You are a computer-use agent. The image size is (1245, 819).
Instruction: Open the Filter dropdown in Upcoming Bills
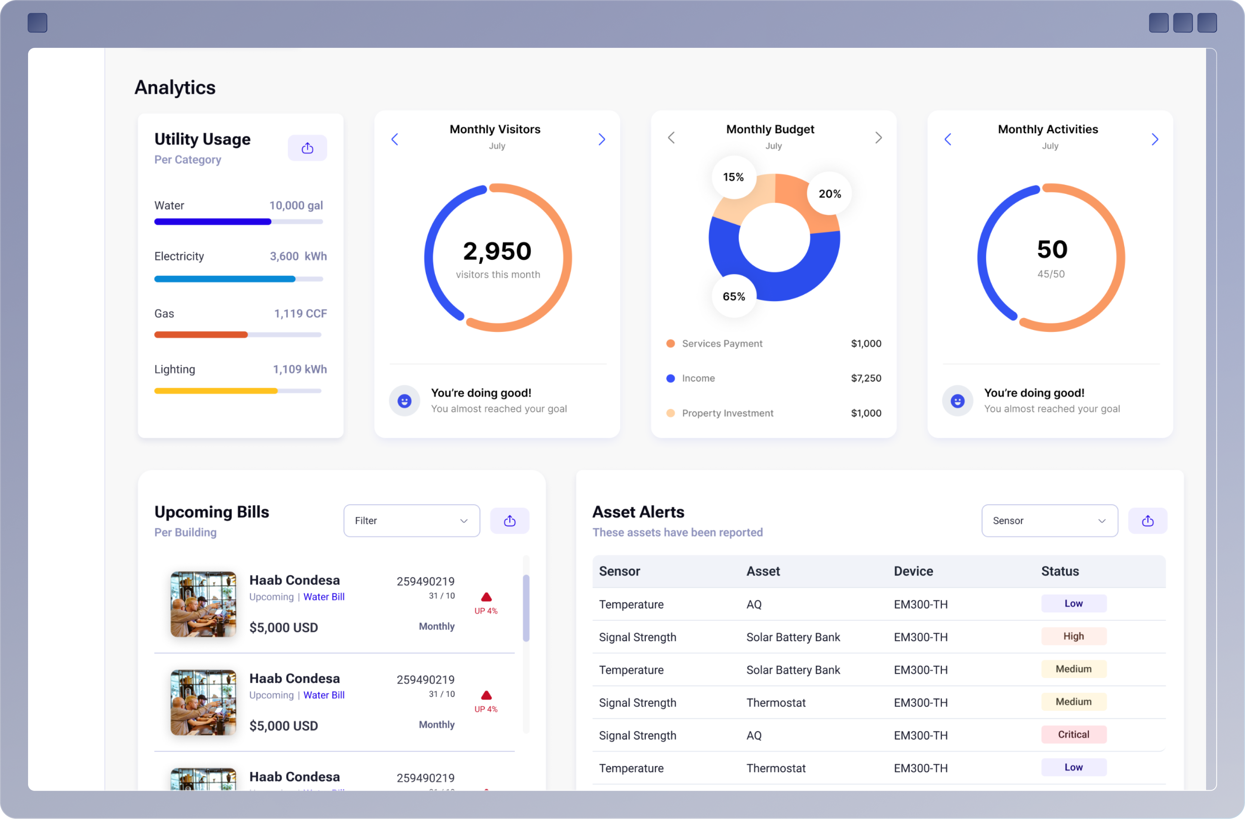pyautogui.click(x=411, y=520)
